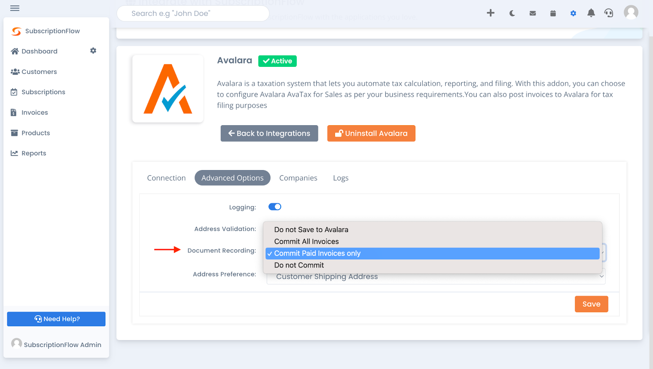
Task: Open the mail envelope icon
Action: coord(533,13)
